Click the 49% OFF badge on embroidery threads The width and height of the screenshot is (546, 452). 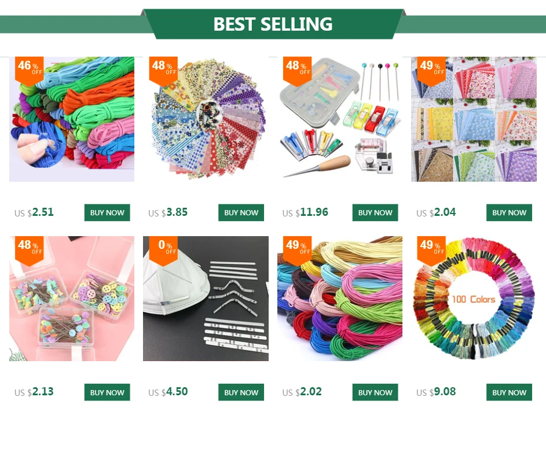point(431,251)
